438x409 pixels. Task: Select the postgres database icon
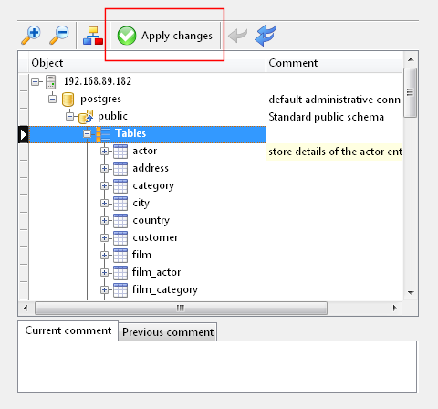68,100
